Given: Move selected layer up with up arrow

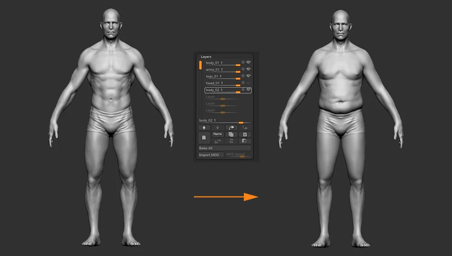Looking at the screenshot, I should [204, 128].
